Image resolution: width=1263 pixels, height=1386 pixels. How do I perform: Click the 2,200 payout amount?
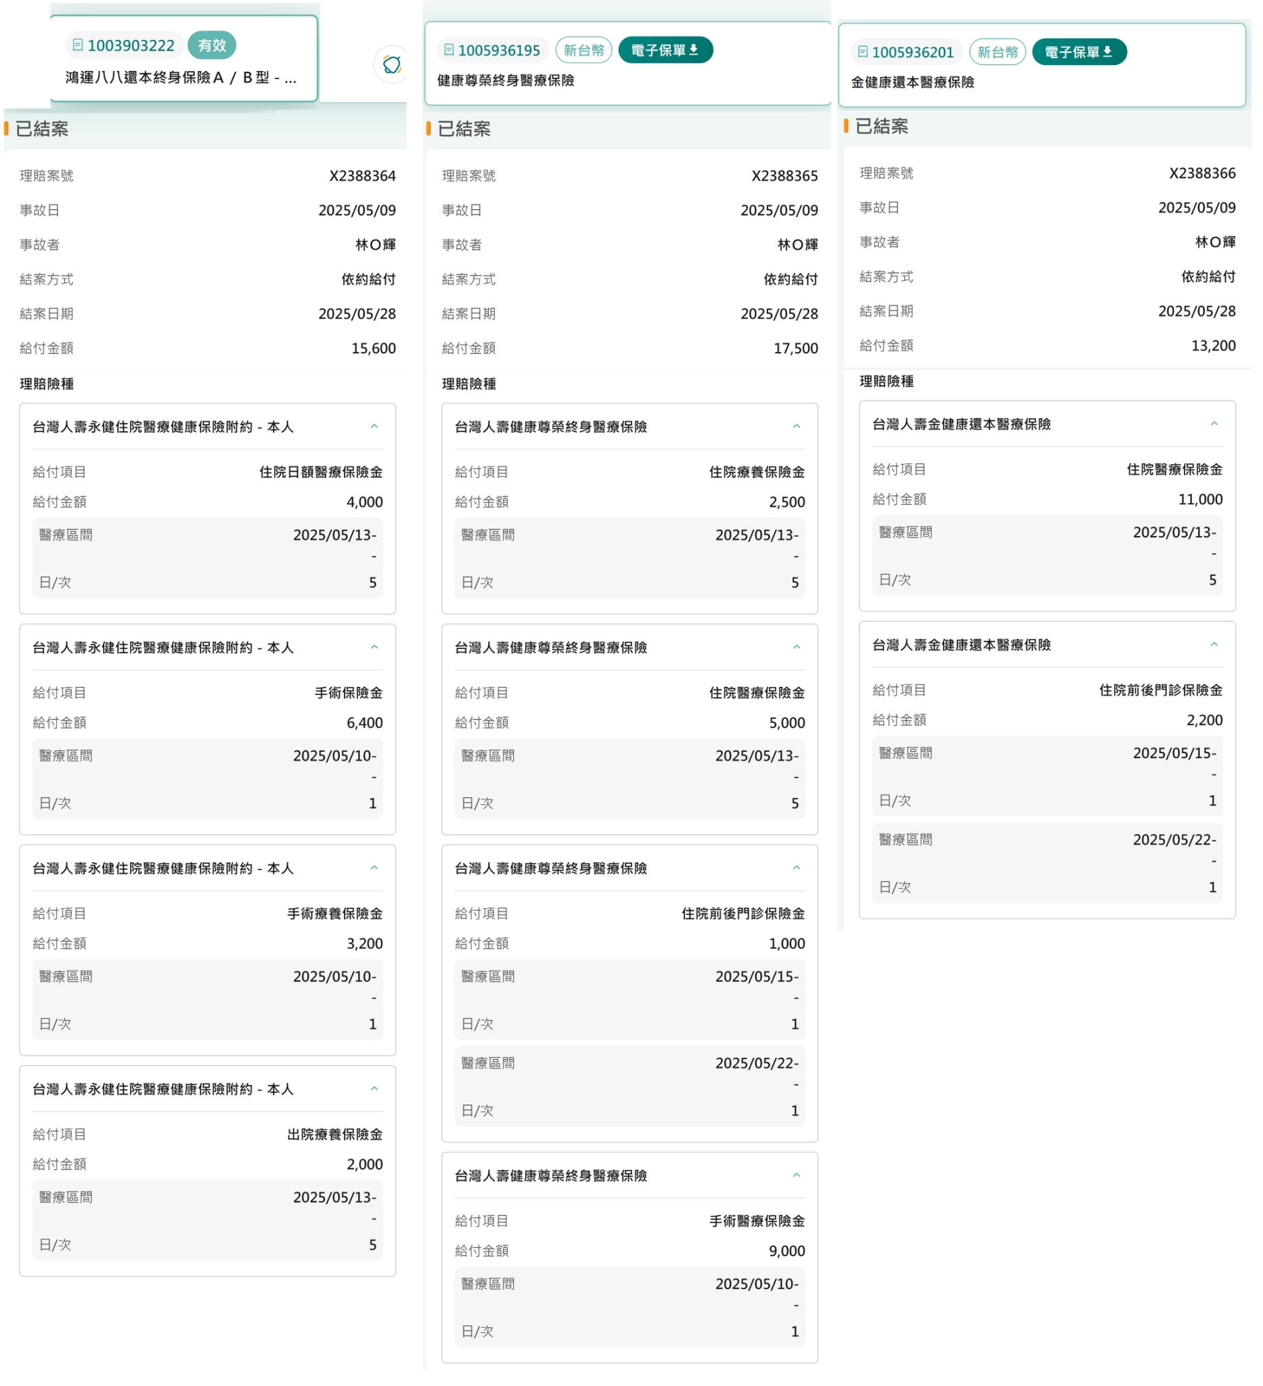pyautogui.click(x=1205, y=720)
